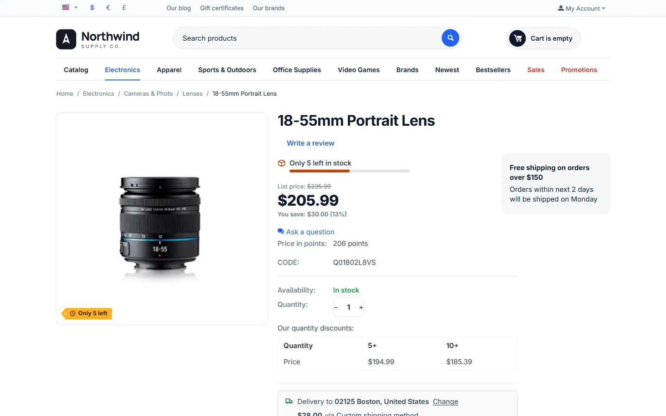Open the Our brands link
This screenshot has height=416, width=666.
click(x=269, y=8)
